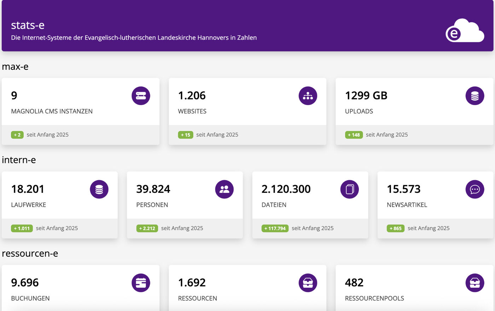Click the green +15 websites badge

pyautogui.click(x=186, y=135)
